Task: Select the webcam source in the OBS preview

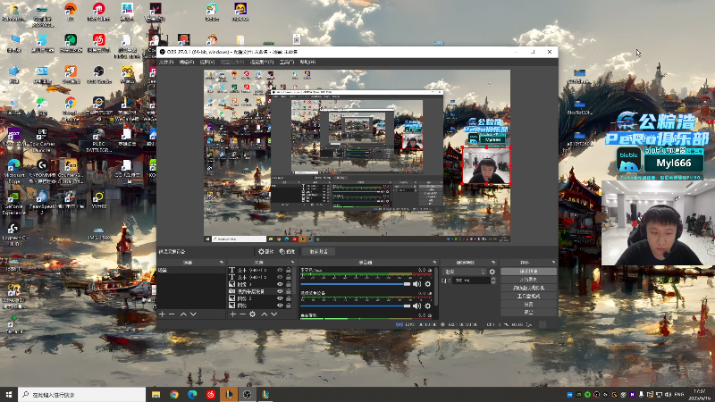Action: click(x=486, y=165)
